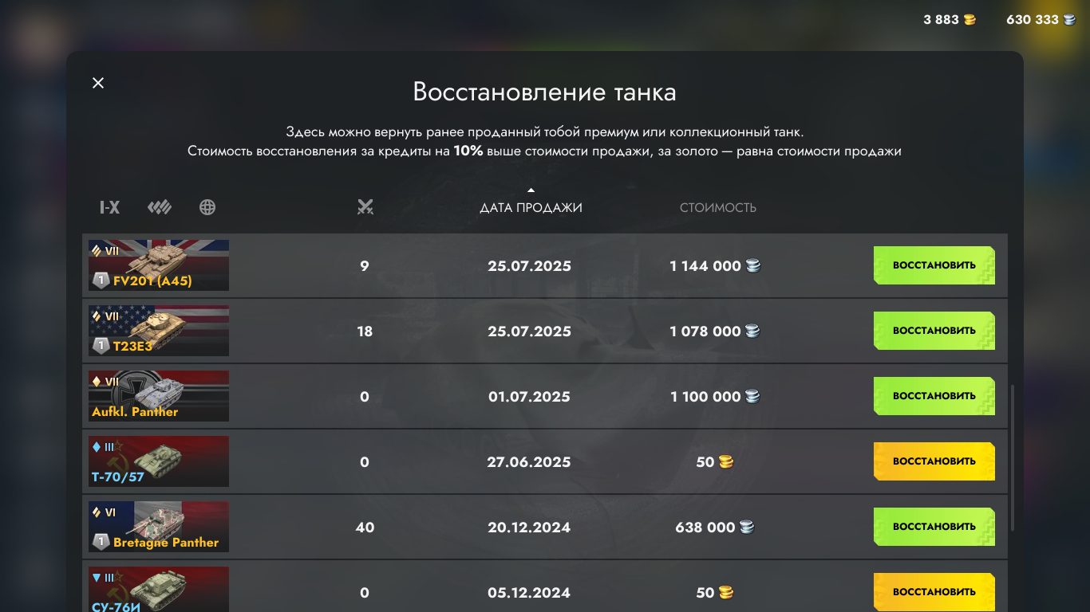Select the FV201 (A45) tank thumbnail
This screenshot has height=612, width=1090.
(159, 265)
